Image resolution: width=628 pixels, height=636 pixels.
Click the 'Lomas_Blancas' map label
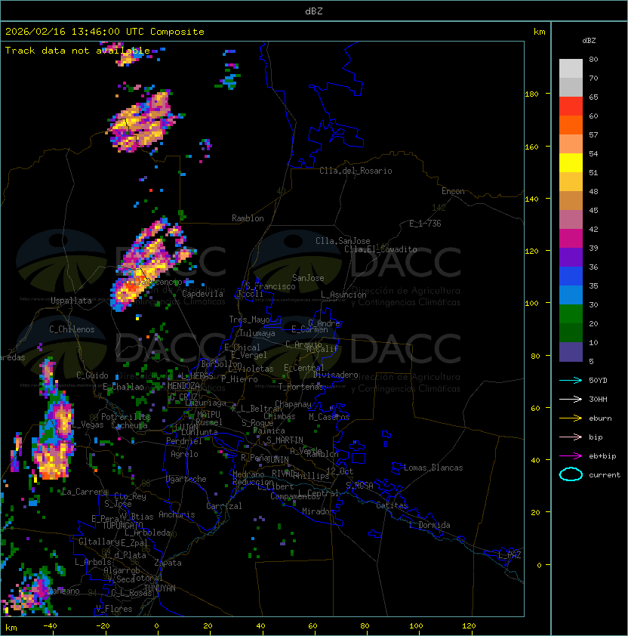click(x=433, y=468)
